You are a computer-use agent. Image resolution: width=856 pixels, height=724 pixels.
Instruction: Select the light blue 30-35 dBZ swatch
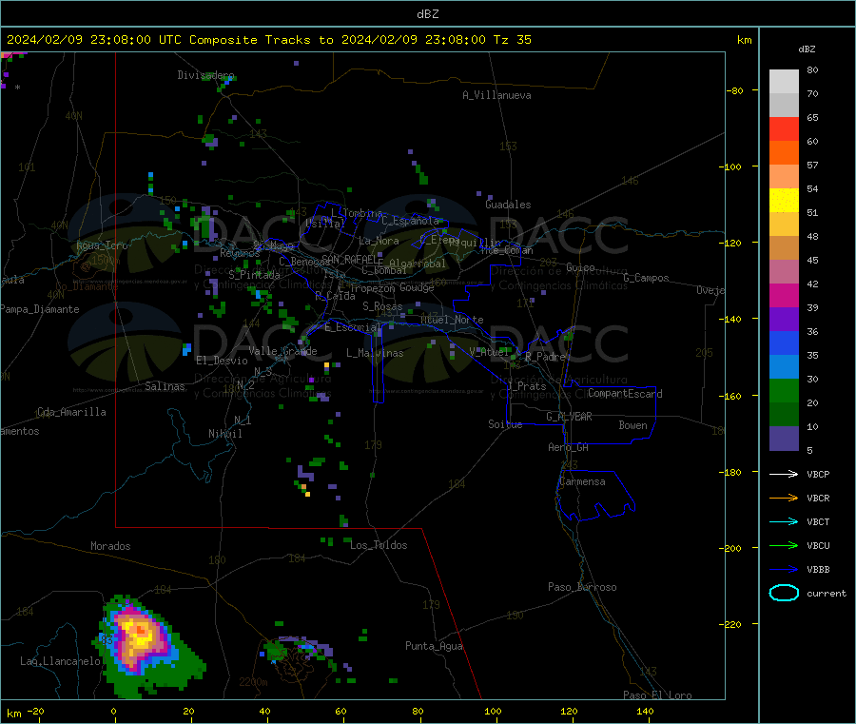coord(784,367)
